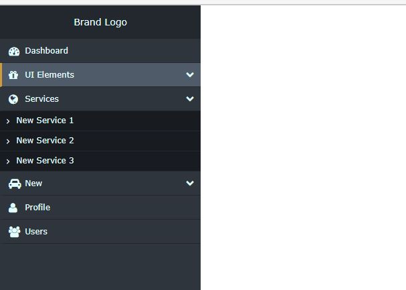Click the Brand Logo header text
Screen dimensions: 406x290
pyautogui.click(x=100, y=22)
